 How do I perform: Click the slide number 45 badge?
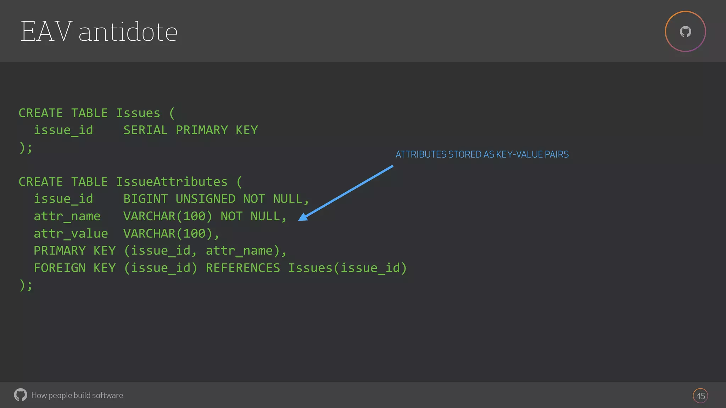pyautogui.click(x=700, y=396)
